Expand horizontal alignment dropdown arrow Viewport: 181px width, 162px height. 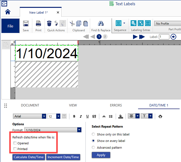137,116
